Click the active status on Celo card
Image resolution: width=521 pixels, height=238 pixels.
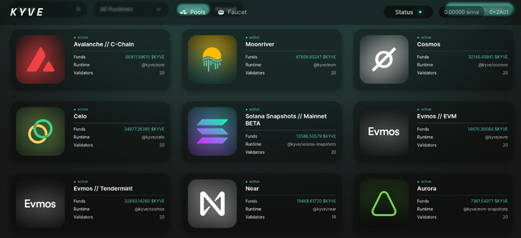click(81, 110)
